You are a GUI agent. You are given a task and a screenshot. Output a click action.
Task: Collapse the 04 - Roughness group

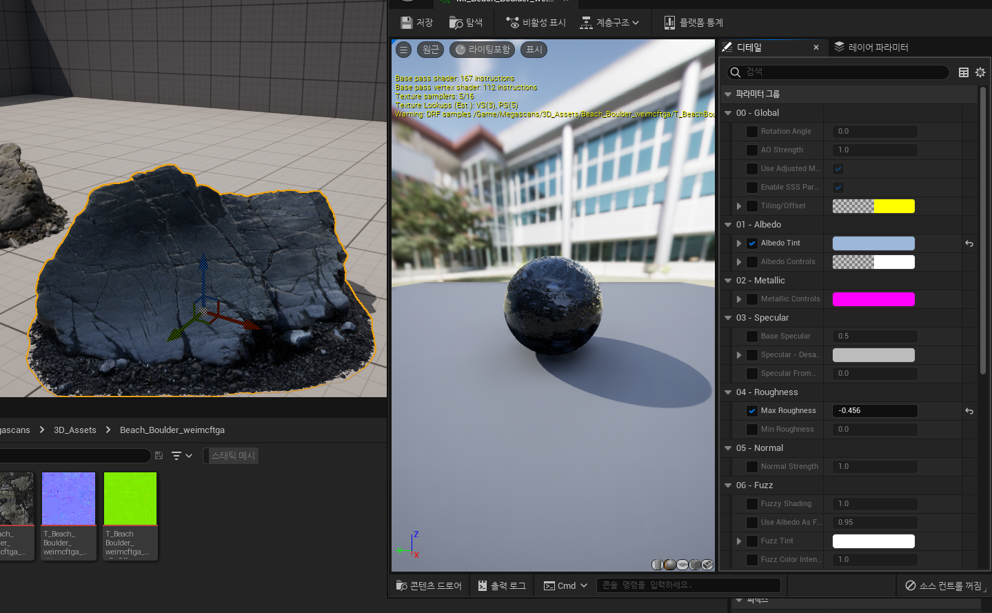pos(728,392)
